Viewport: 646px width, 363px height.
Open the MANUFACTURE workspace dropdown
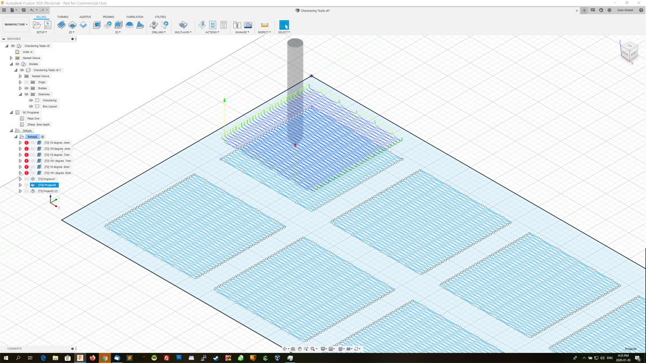16,24
